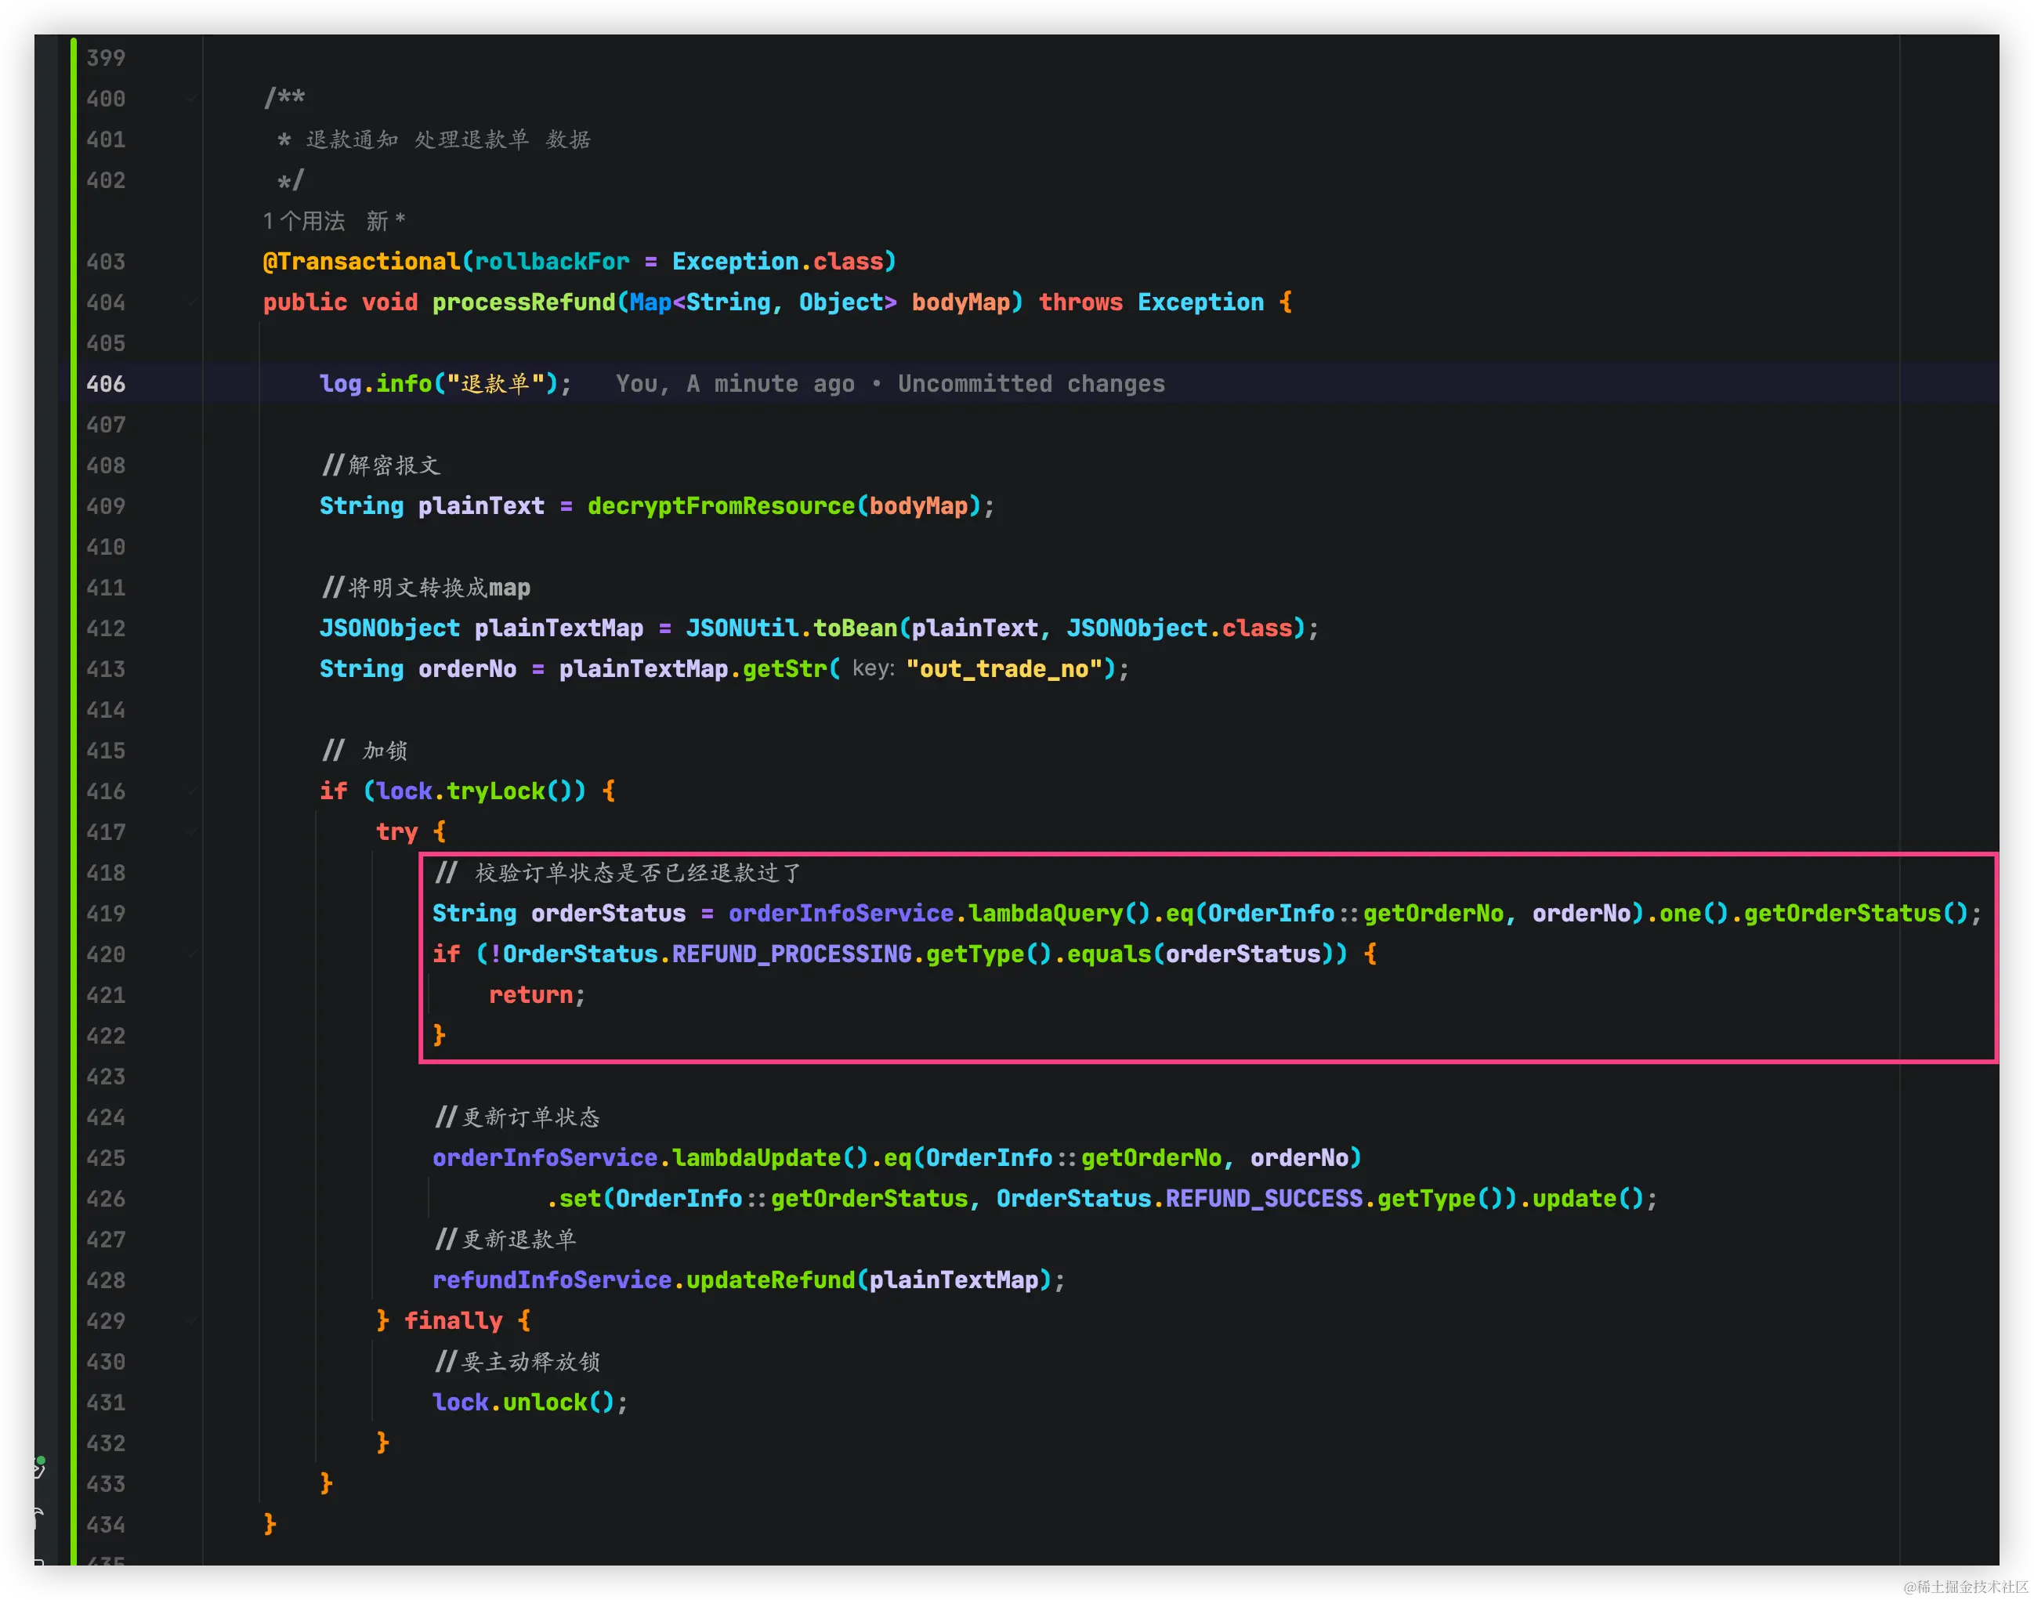The width and height of the screenshot is (2034, 1600).
Task: Click the 'key:' parameter inlay hint
Action: (873, 669)
